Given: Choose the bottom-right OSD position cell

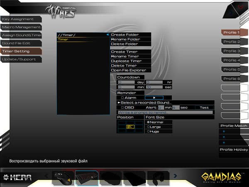Looking at the screenshot, I should 139,131.
